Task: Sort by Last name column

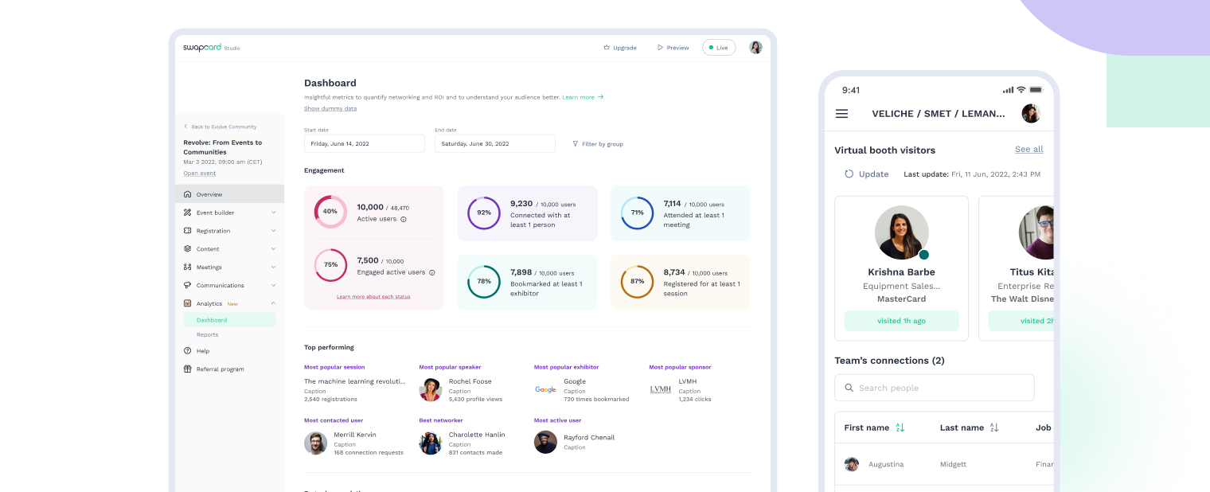Action: click(x=993, y=428)
